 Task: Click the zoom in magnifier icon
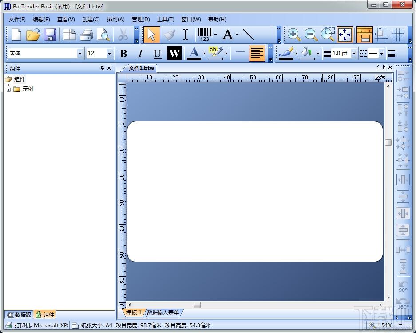tap(294, 35)
